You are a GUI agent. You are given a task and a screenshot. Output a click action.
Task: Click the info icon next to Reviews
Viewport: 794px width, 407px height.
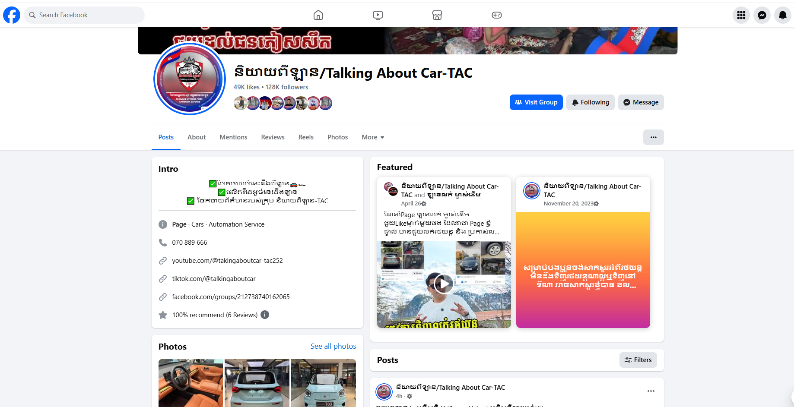click(x=265, y=315)
